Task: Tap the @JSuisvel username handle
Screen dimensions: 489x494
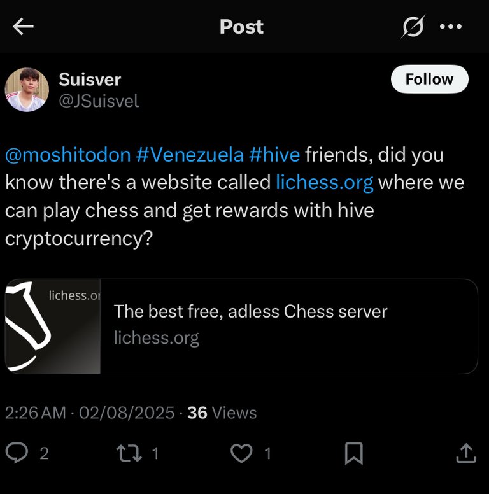Action: point(99,101)
